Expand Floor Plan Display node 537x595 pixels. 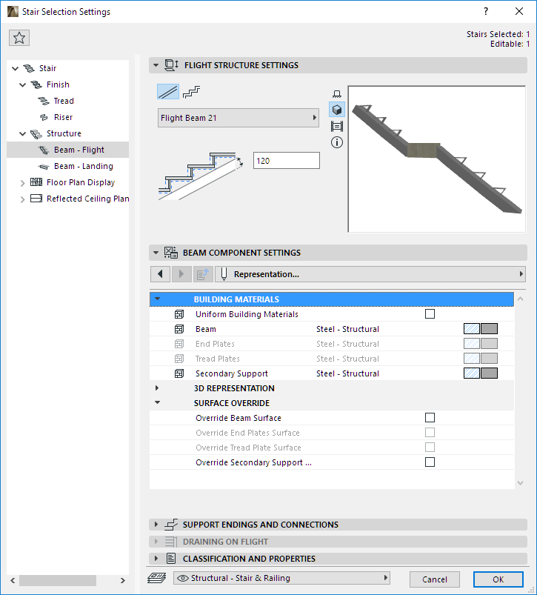tap(23, 183)
